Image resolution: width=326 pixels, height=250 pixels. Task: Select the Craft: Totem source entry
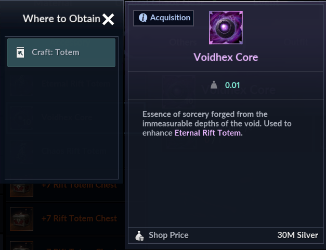coord(61,52)
